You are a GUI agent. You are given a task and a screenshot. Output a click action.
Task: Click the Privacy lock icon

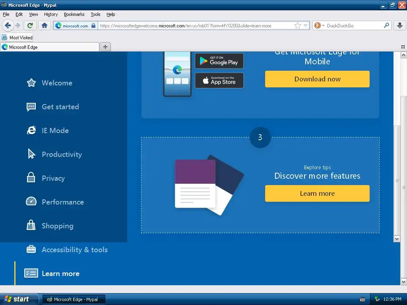click(31, 178)
